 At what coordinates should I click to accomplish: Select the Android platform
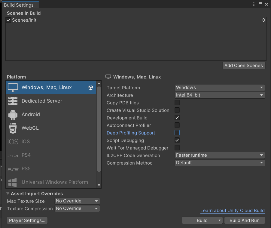tap(51, 115)
